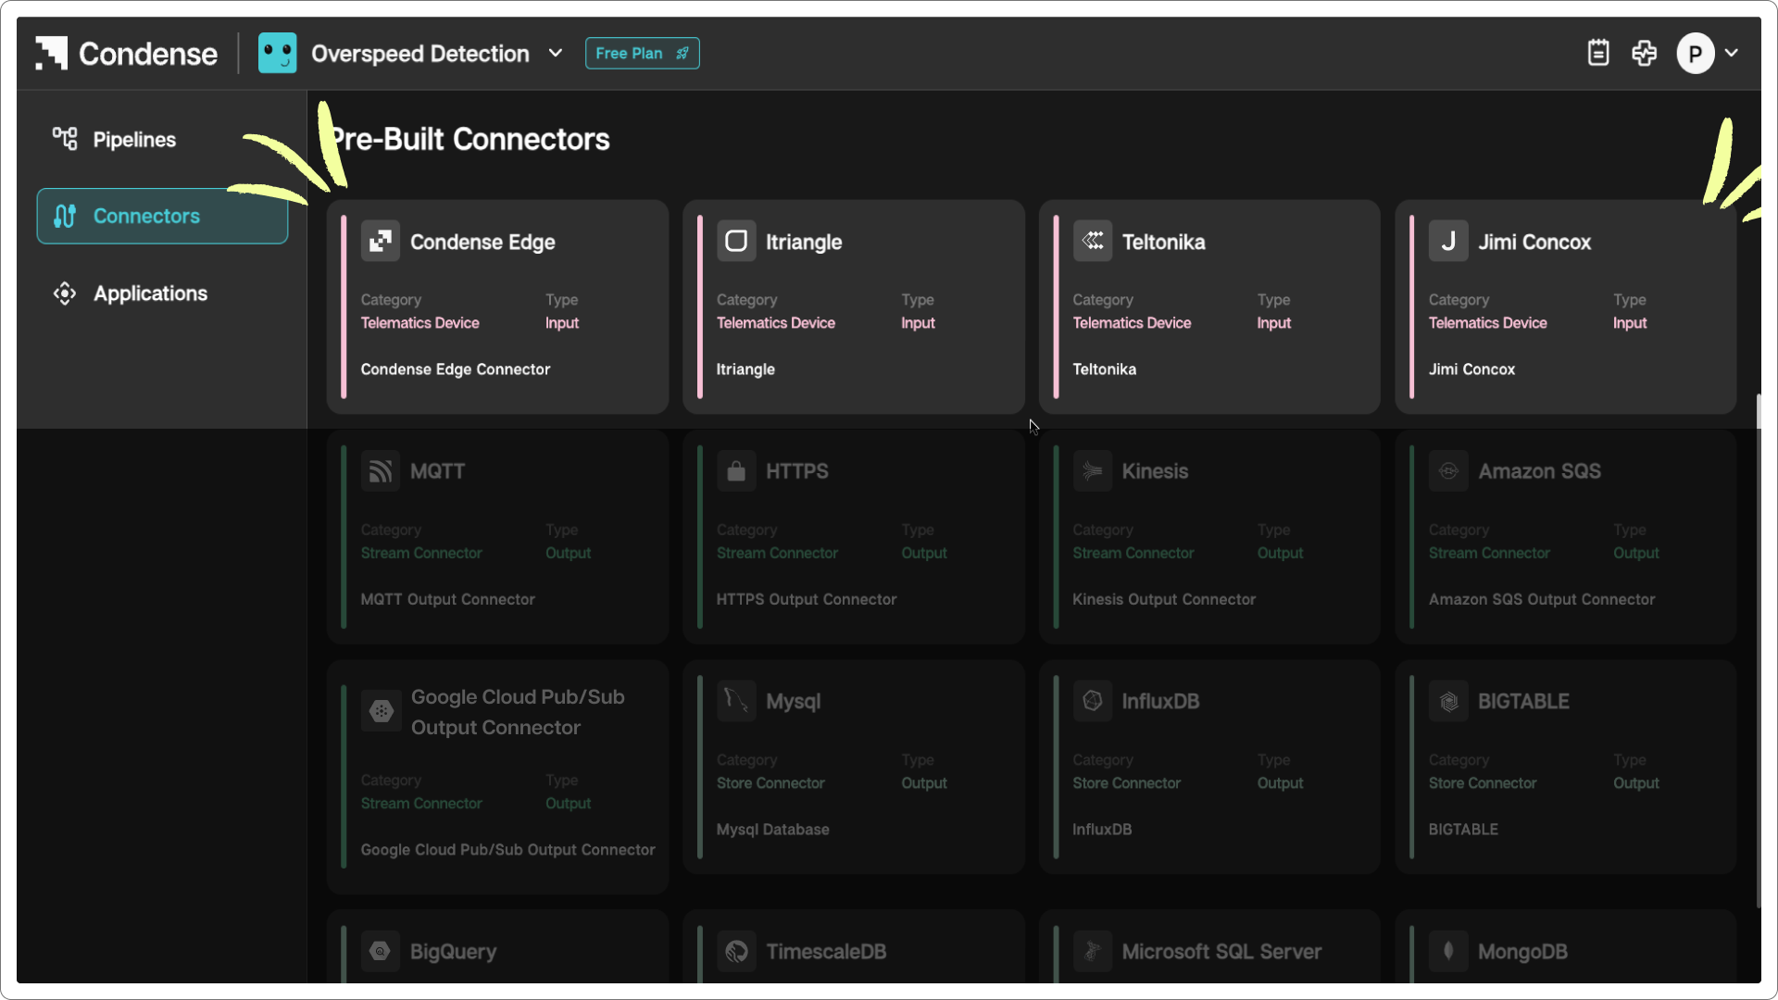Screen dimensions: 1778x1000
Task: Click the Free Plan upgrade button
Action: tap(642, 53)
